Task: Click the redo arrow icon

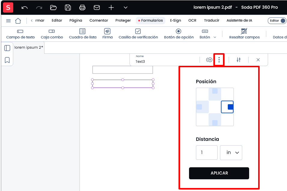Action: click(x=39, y=8)
